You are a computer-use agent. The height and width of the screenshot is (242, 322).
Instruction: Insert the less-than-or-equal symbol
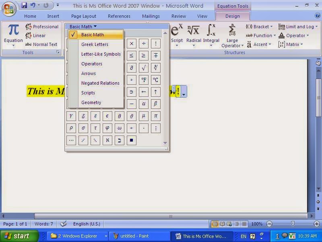point(132,56)
